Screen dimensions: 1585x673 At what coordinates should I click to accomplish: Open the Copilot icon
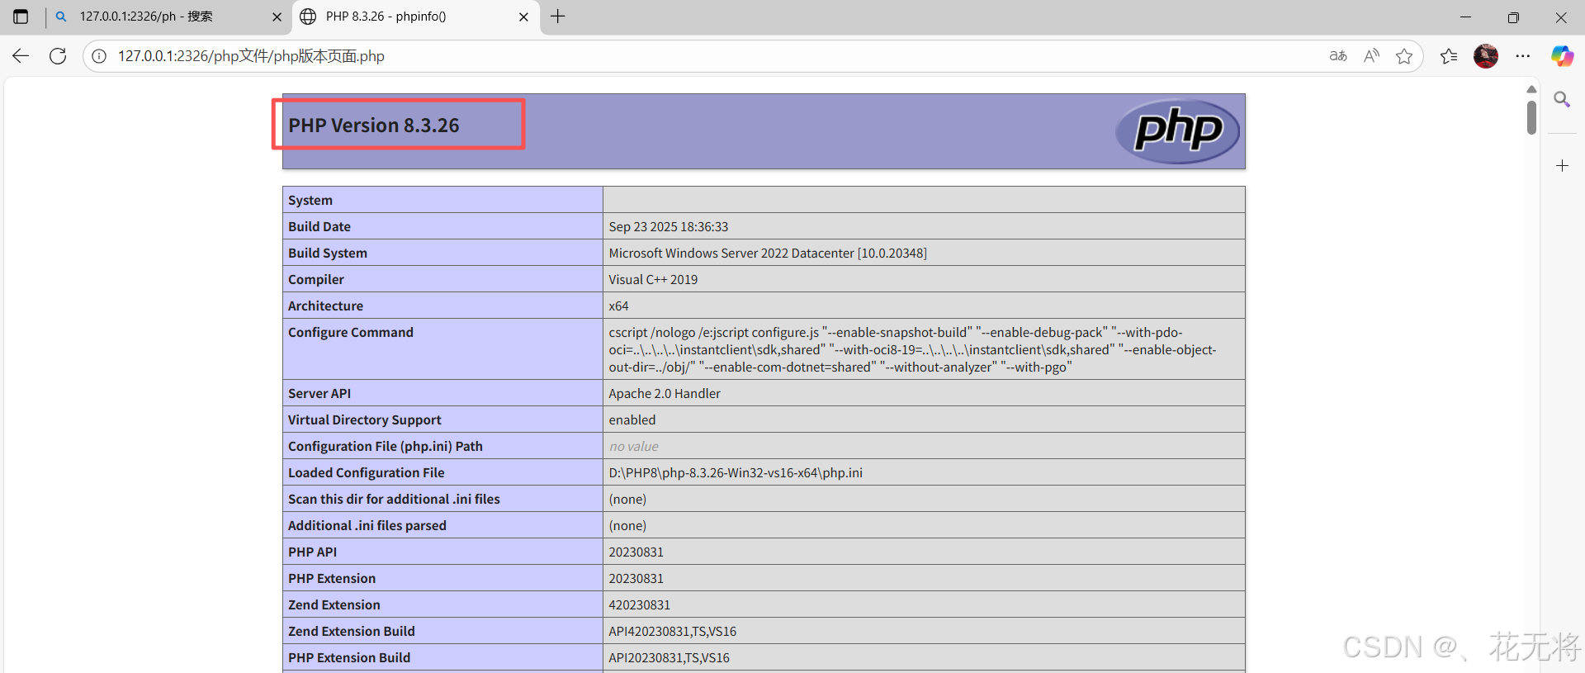(1562, 56)
